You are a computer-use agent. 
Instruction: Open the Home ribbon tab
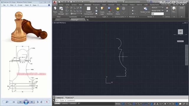(x=61, y=5)
